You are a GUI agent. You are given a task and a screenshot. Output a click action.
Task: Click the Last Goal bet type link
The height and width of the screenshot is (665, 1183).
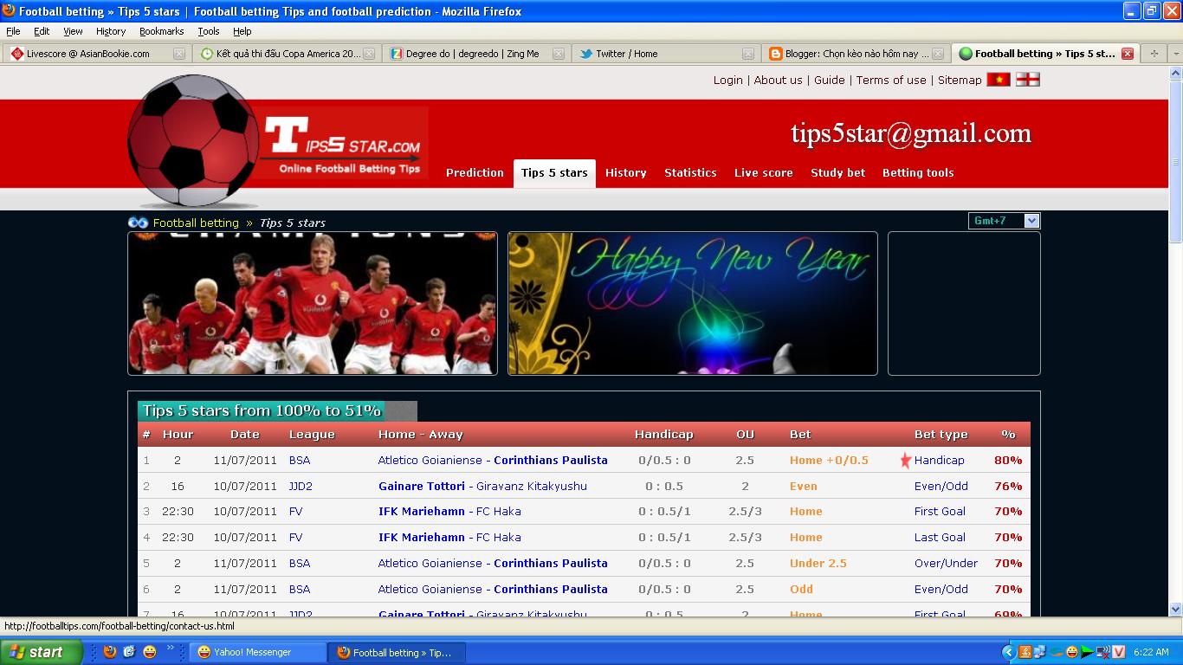pos(940,538)
